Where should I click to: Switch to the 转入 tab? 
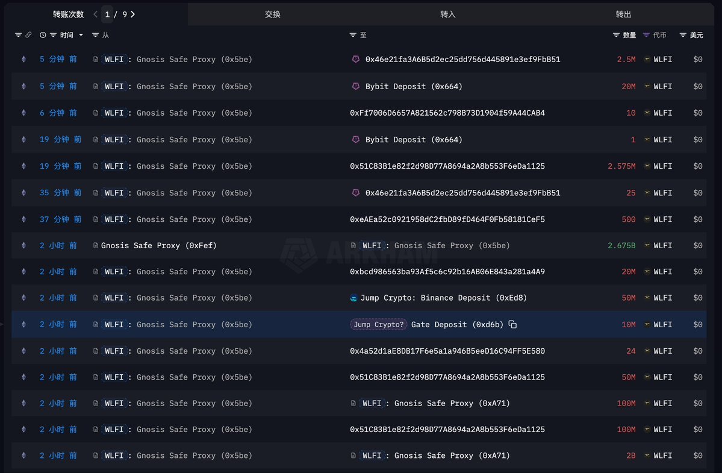pyautogui.click(x=447, y=14)
